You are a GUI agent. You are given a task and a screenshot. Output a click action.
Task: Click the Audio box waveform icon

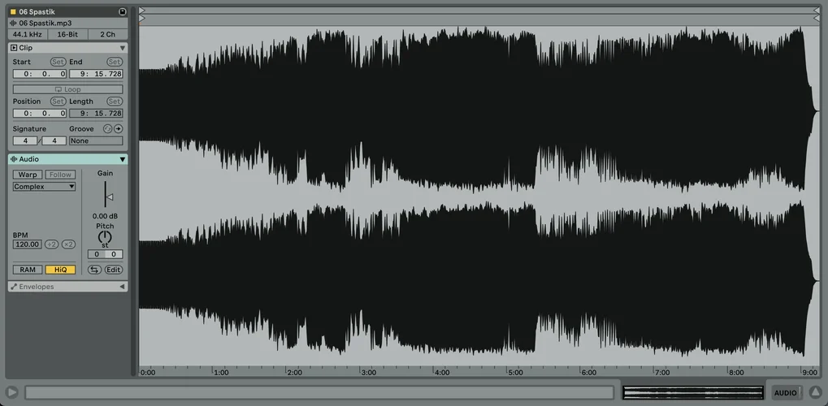(x=14, y=159)
